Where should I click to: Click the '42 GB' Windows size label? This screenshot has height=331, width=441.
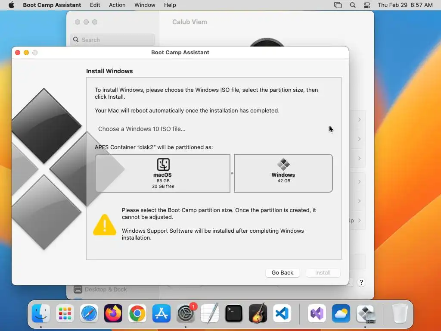(x=284, y=181)
